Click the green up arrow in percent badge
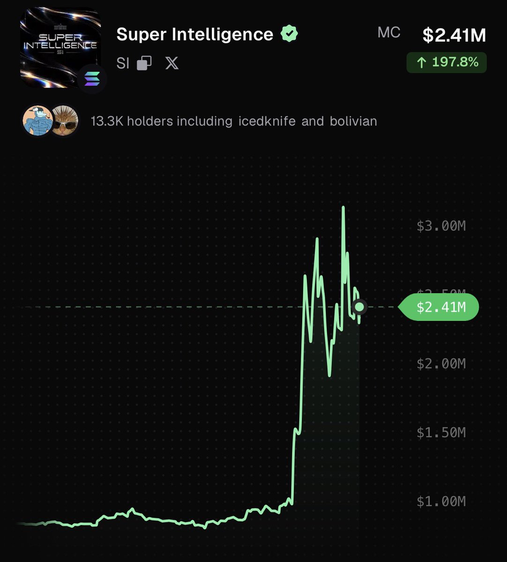Screen dimensions: 507x562 click(x=421, y=62)
